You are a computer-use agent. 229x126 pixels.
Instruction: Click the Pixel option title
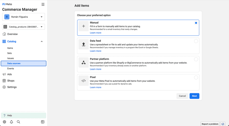(93, 77)
